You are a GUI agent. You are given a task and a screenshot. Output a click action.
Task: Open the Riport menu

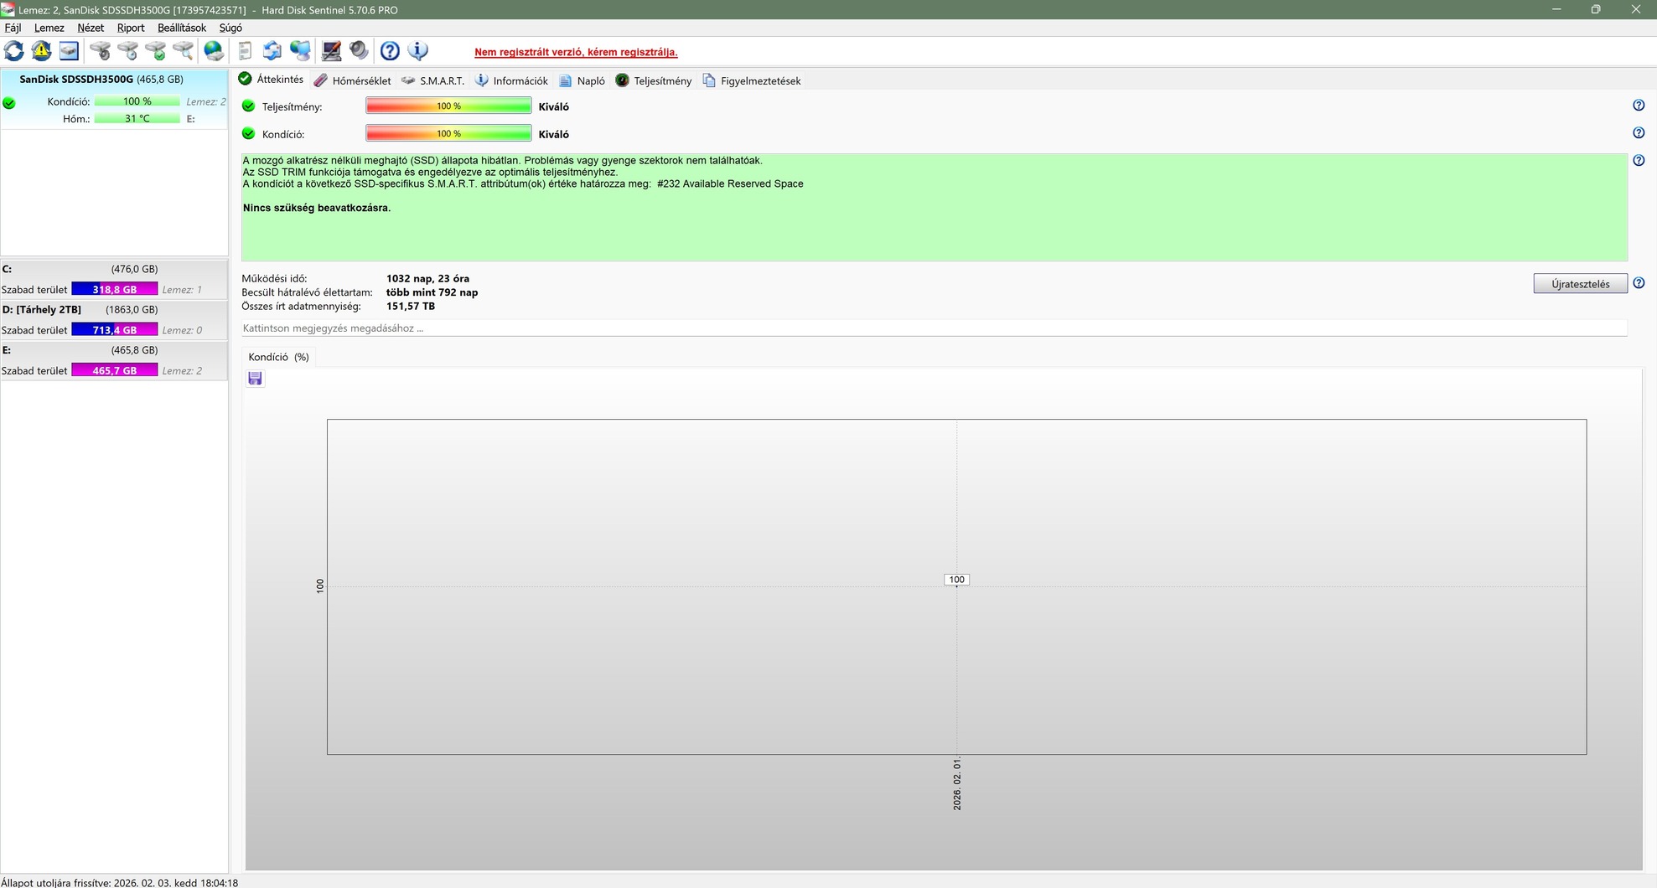point(131,28)
